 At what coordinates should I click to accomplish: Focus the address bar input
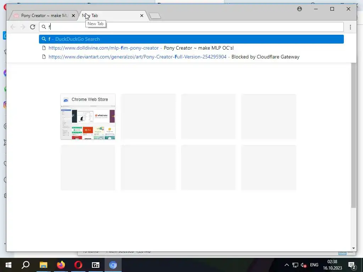191,27
